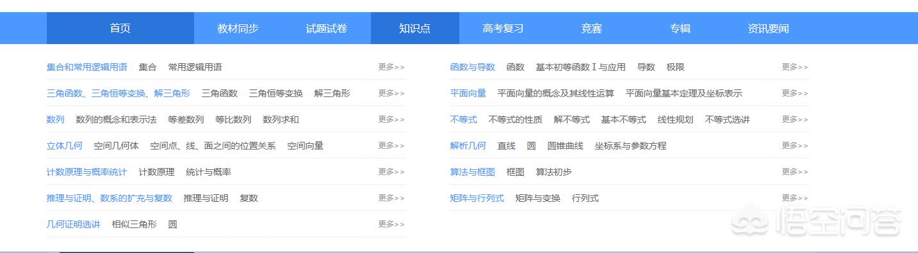Image resolution: width=918 pixels, height=253 pixels.
Task: Open the 函数与导数 category link
Action: 473,66
